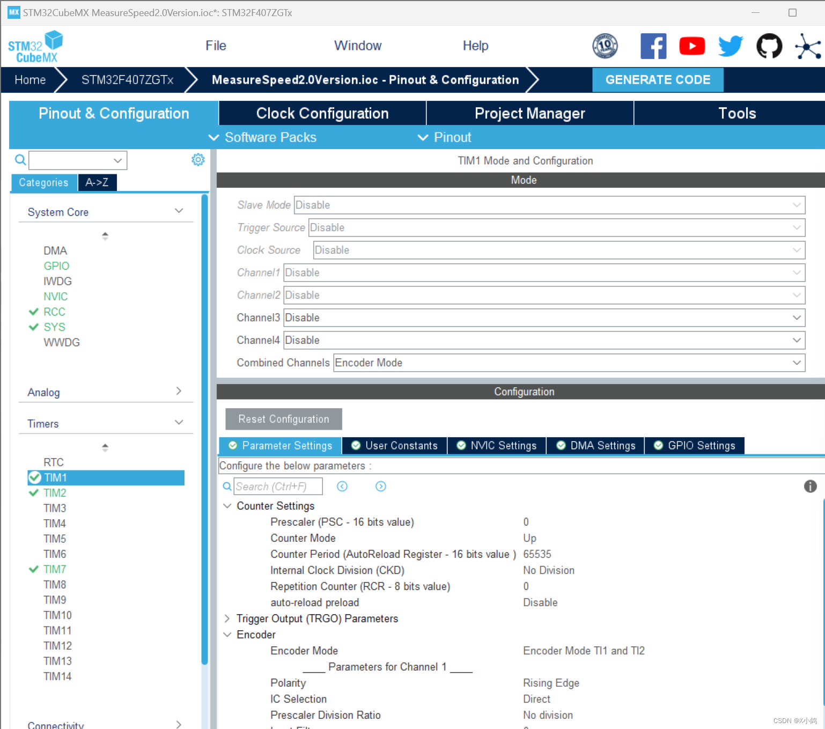Click the GENERATE CODE button
This screenshot has width=825, height=729.
658,79
